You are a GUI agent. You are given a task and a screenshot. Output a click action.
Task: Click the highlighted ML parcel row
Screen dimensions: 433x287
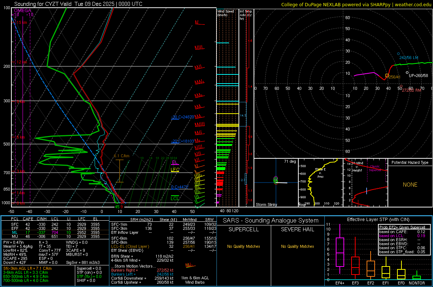(55, 232)
